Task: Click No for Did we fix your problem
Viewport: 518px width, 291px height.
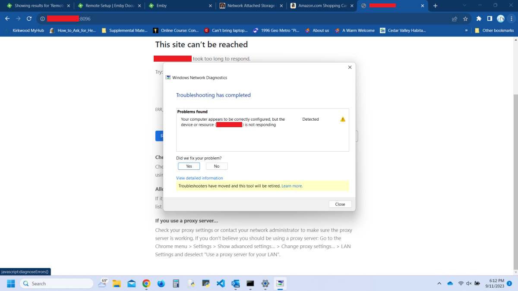Action: [217, 166]
